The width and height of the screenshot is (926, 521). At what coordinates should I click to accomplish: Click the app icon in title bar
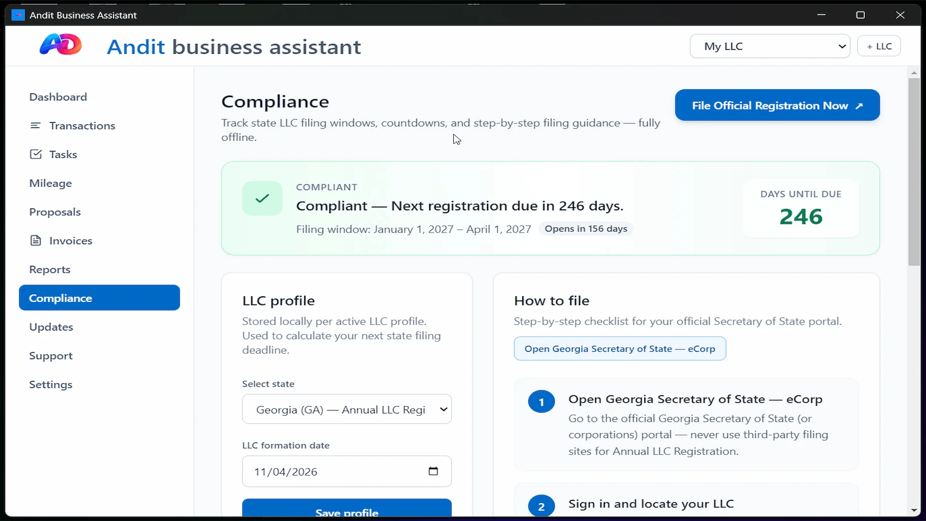point(18,15)
